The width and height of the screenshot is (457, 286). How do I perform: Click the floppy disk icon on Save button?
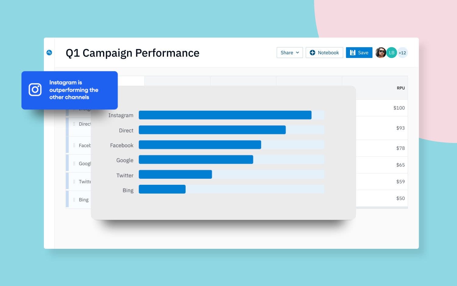(x=352, y=52)
